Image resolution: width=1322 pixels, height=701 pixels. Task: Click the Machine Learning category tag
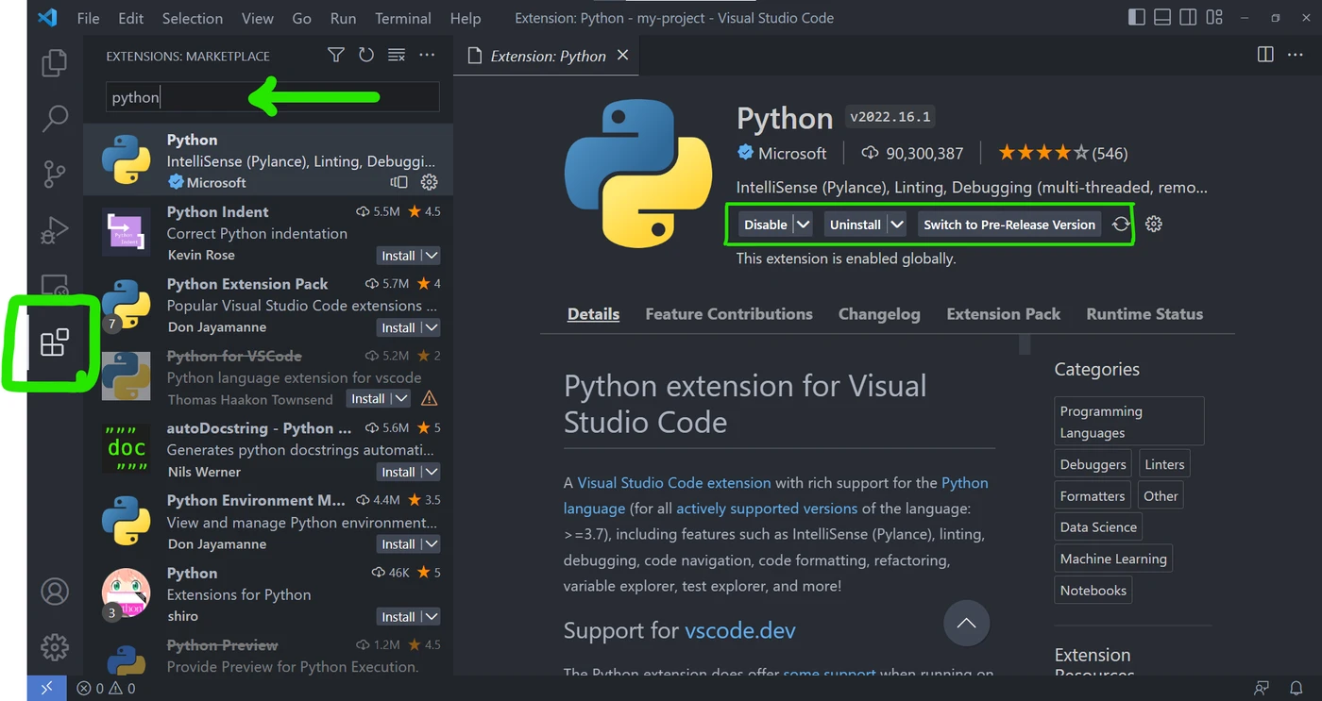pyautogui.click(x=1113, y=559)
